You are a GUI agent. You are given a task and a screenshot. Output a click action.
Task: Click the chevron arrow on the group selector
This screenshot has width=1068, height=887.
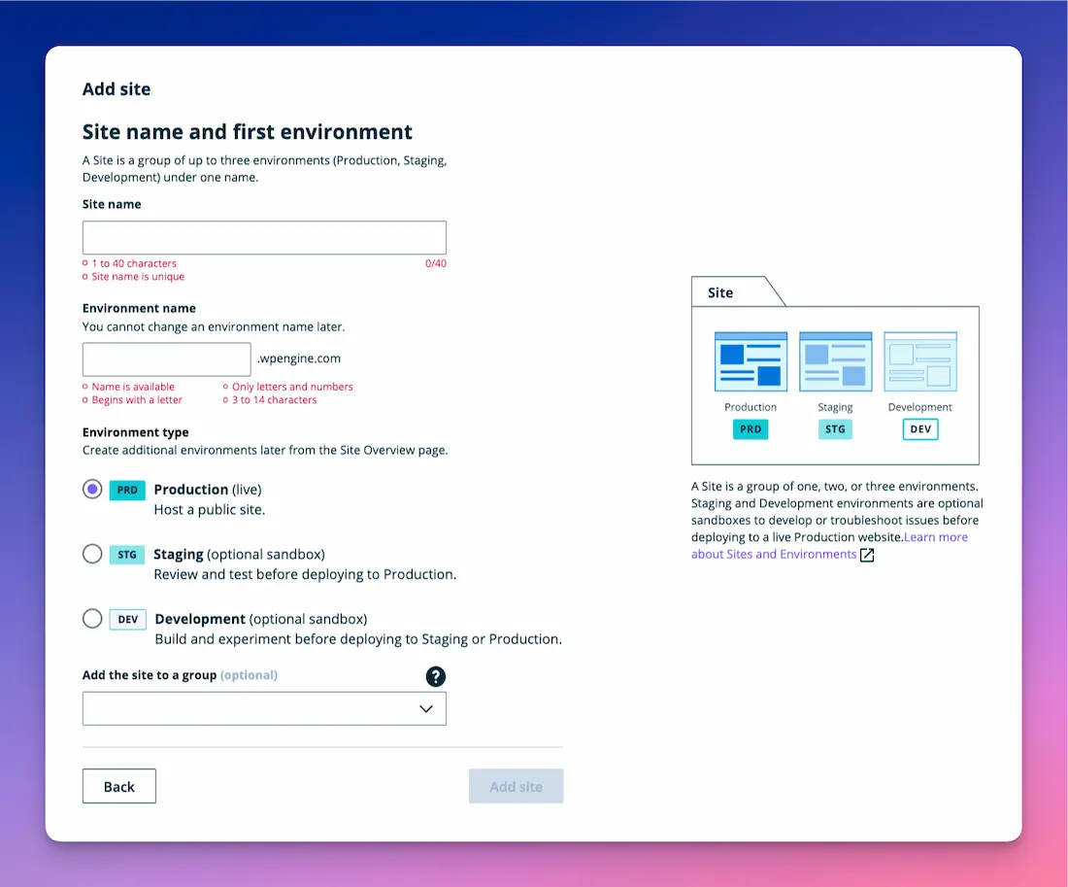[x=426, y=708]
